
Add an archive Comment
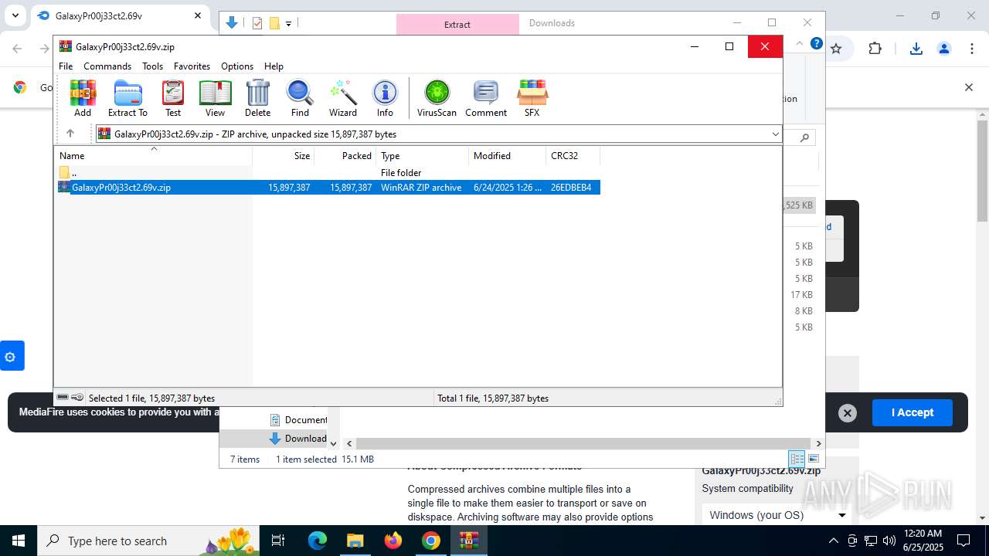pyautogui.click(x=486, y=98)
